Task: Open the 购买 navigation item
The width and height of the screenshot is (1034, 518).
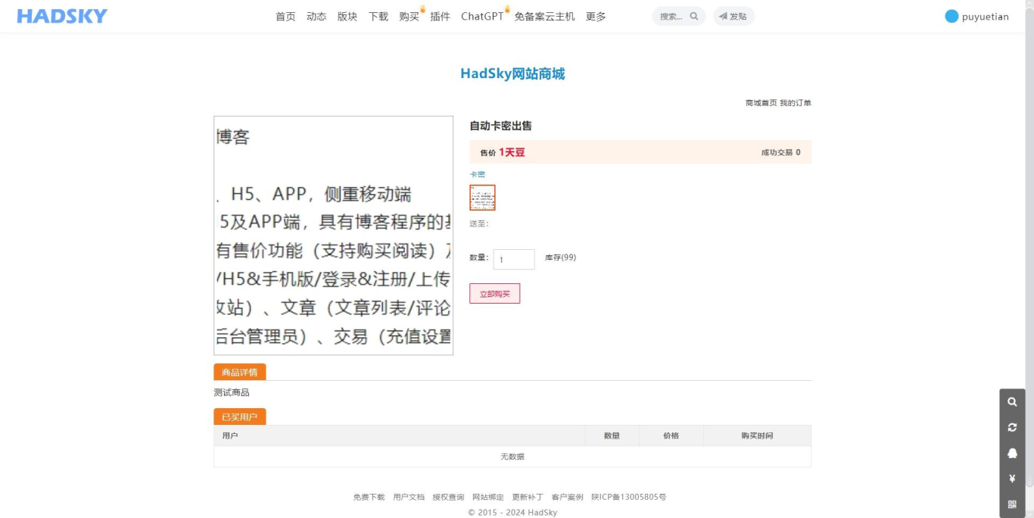Action: pyautogui.click(x=410, y=17)
